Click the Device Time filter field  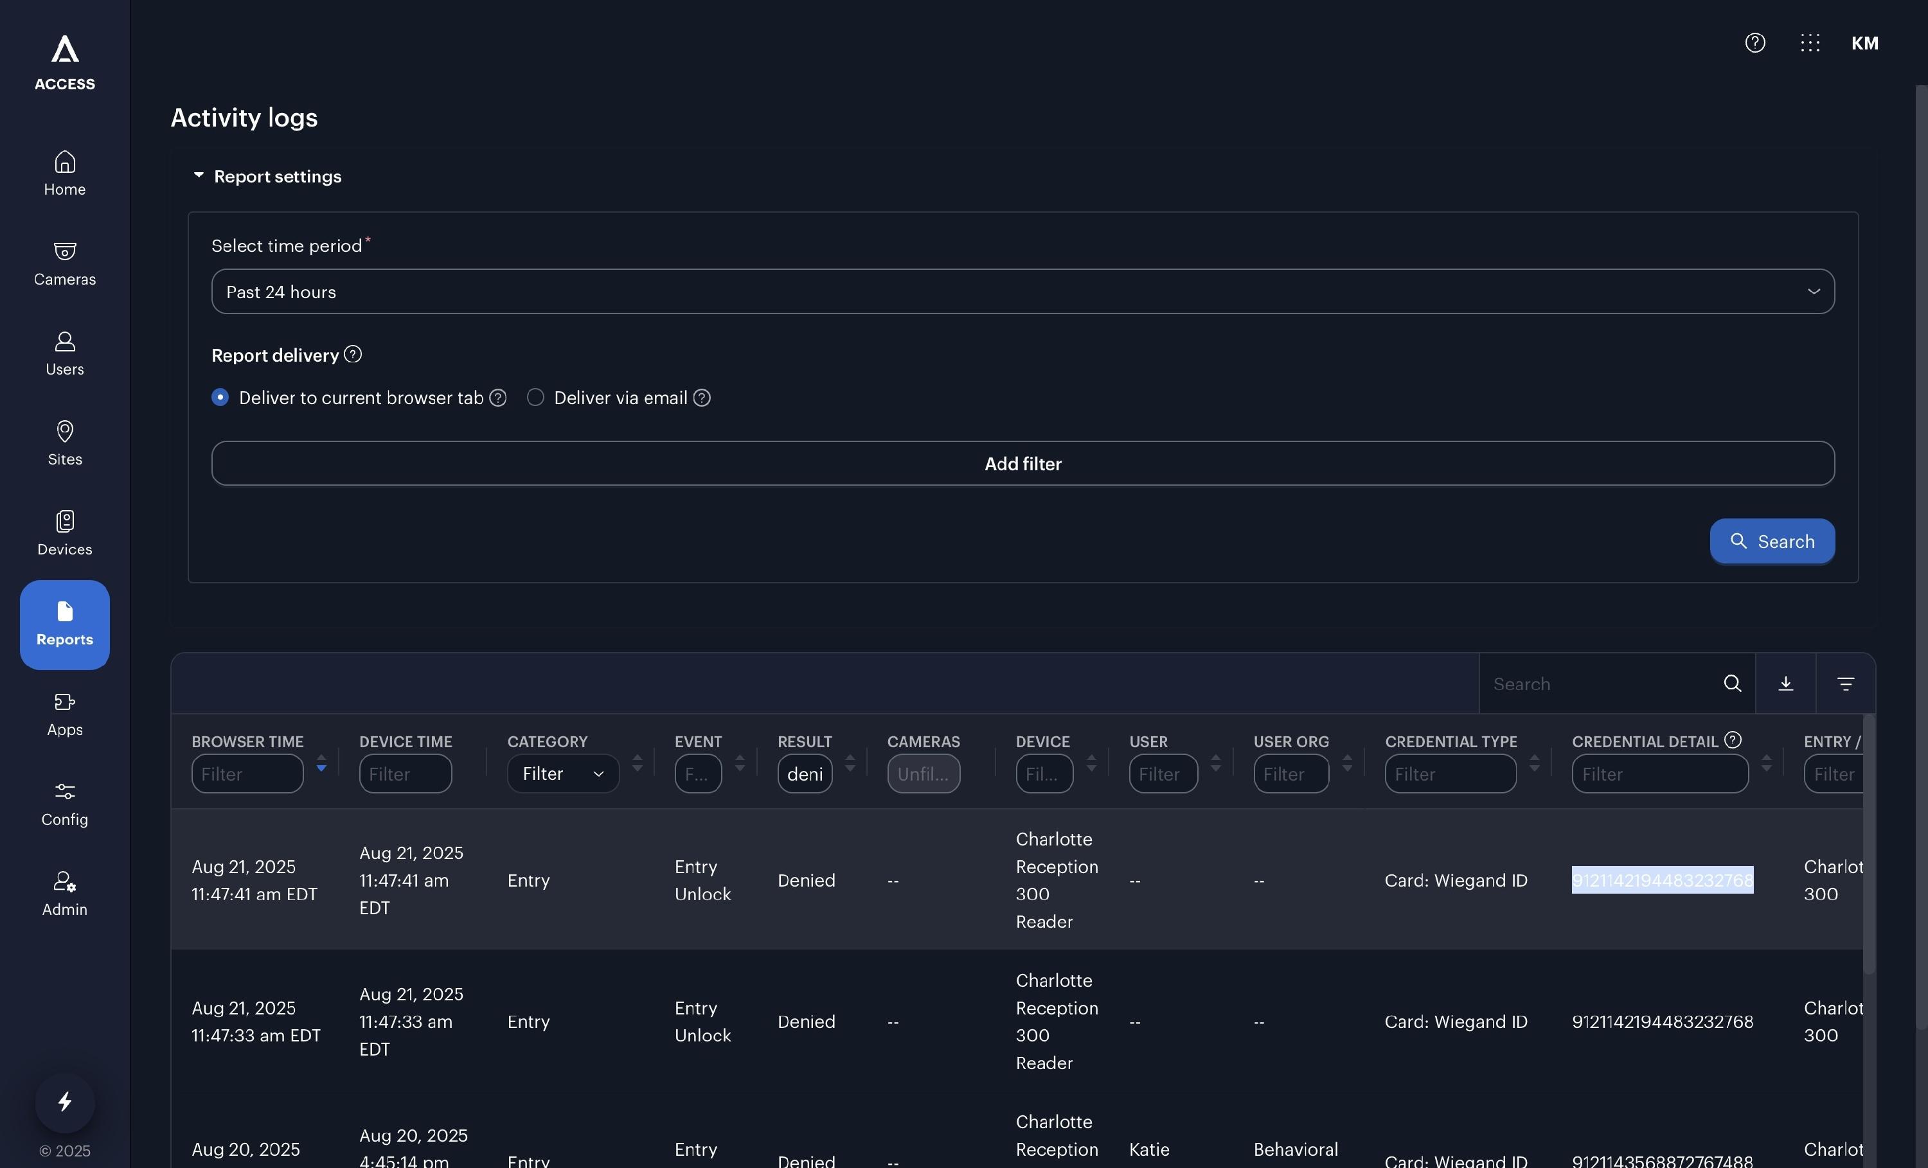(x=406, y=774)
